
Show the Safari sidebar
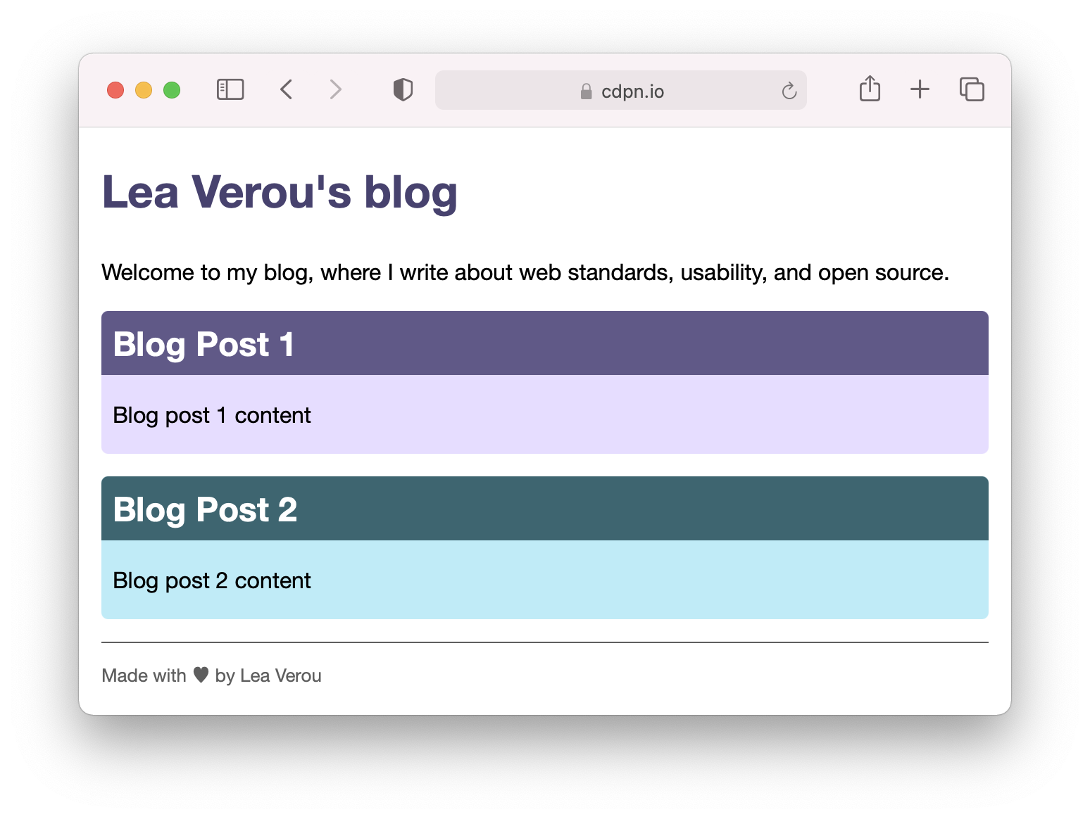click(x=230, y=89)
